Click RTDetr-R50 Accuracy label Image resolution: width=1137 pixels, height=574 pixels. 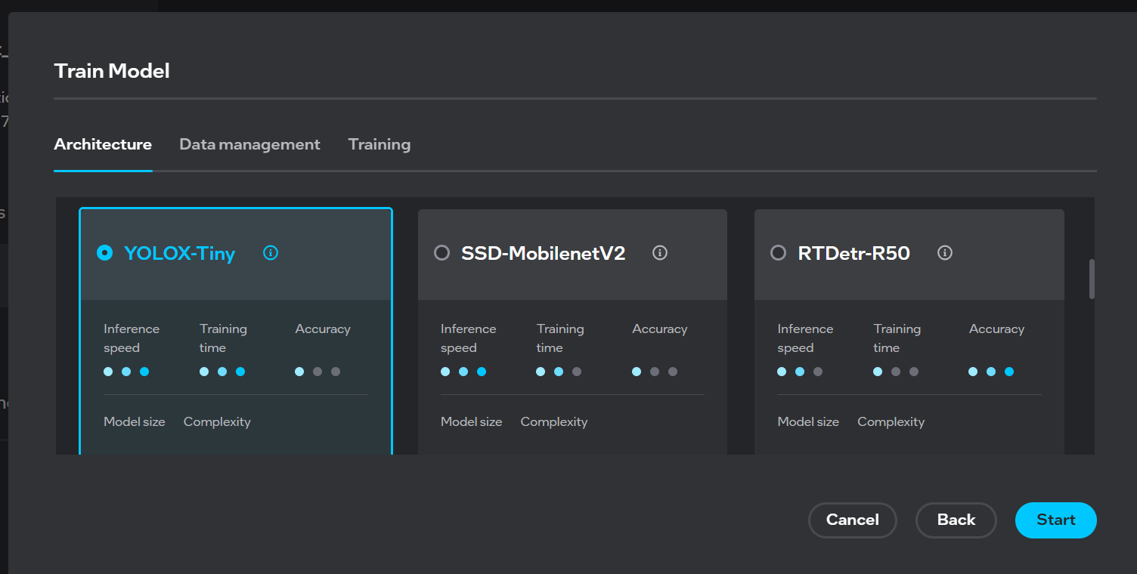(x=997, y=329)
